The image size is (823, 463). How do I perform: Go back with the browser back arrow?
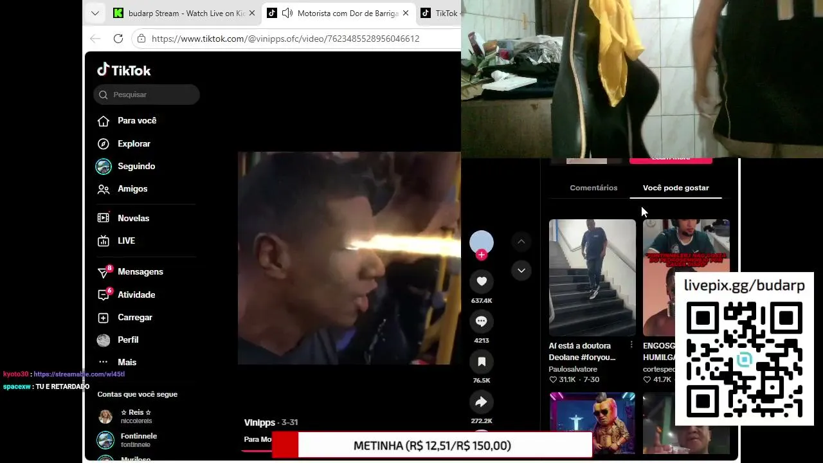[95, 39]
